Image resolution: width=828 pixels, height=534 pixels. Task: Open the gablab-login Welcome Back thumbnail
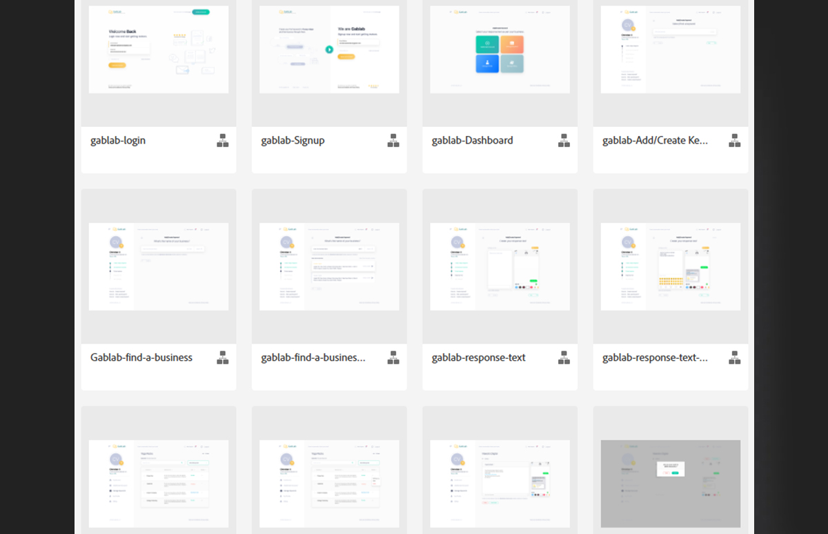[x=159, y=50]
